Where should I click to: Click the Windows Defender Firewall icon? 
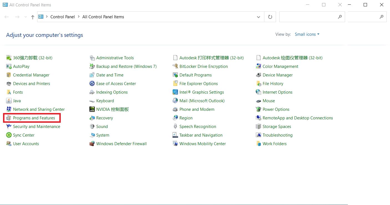[92, 143]
